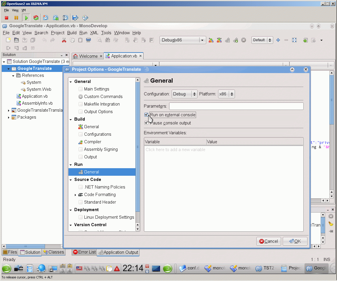Click the clear (broom) icon in output pad
The width and height of the screenshot is (337, 281).
tap(331, 224)
